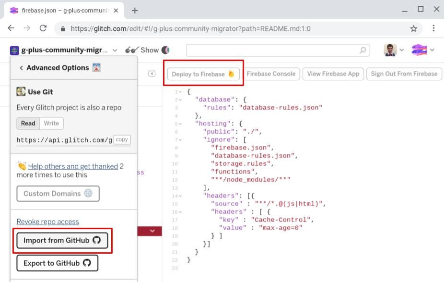Click the "max-age=0" value in code
The image size is (445, 282).
coord(281,228)
